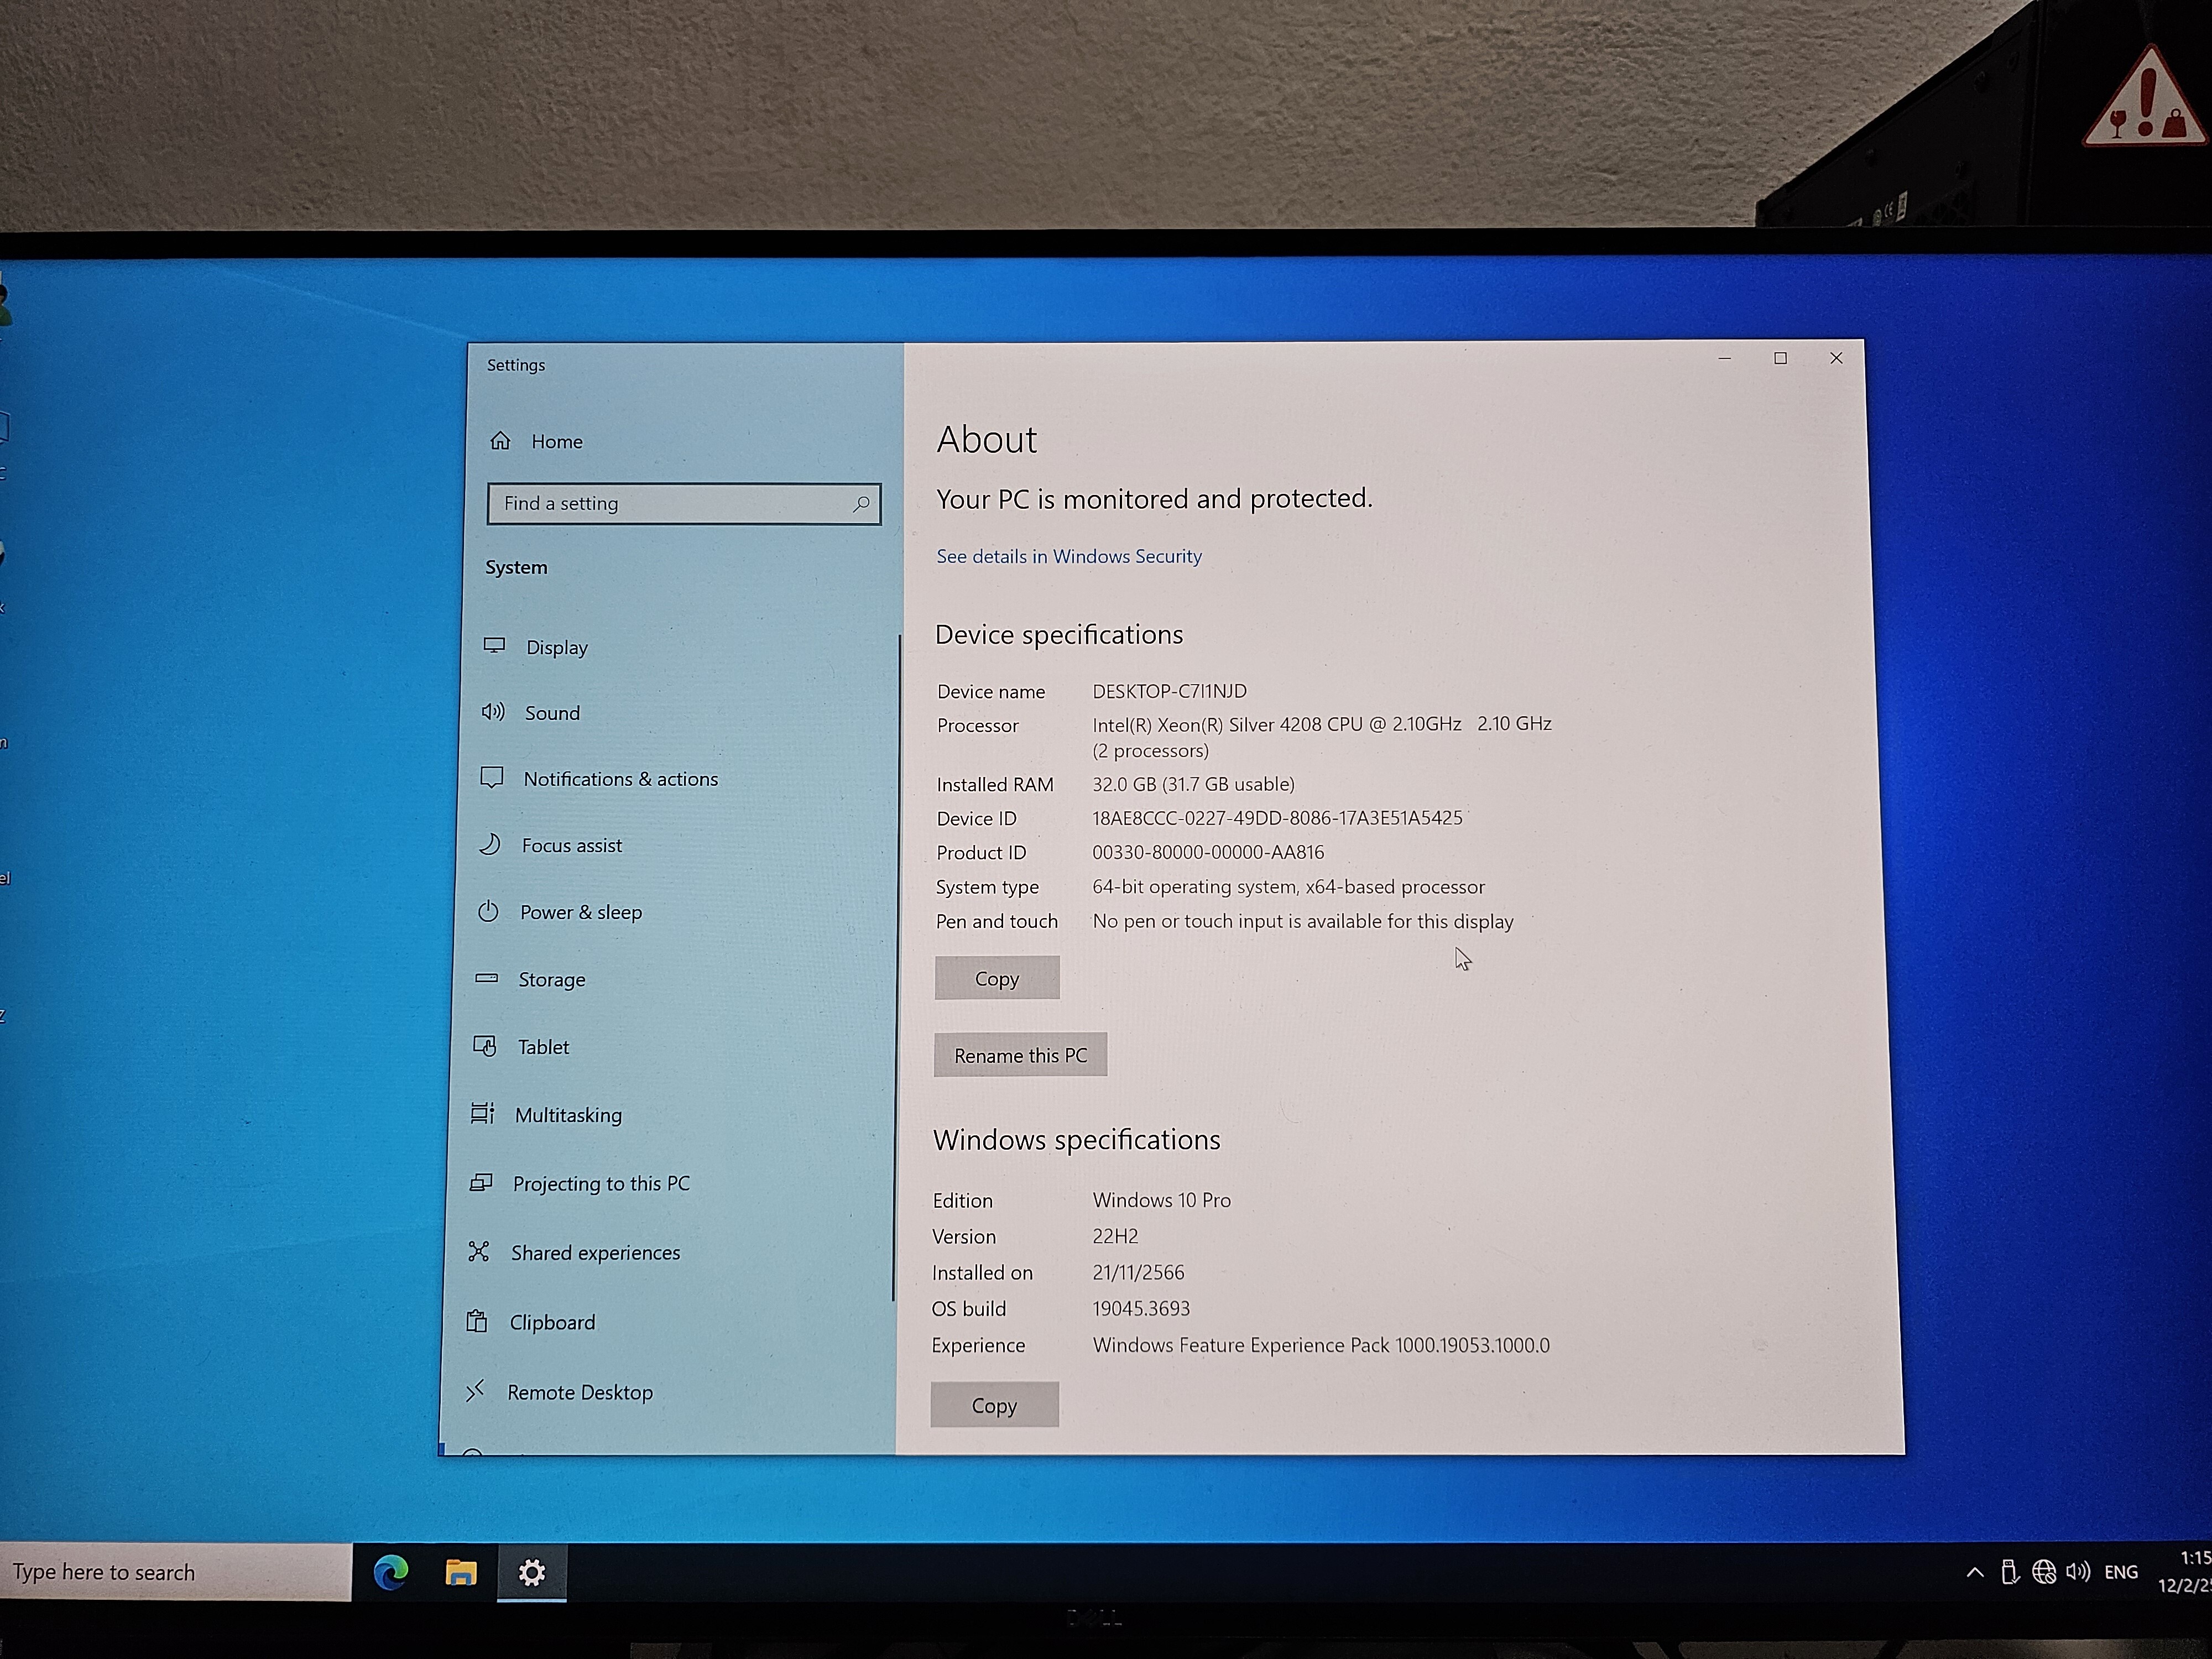Screen dimensions: 2212x1659
Task: Minimize the Settings window
Action: point(1724,358)
